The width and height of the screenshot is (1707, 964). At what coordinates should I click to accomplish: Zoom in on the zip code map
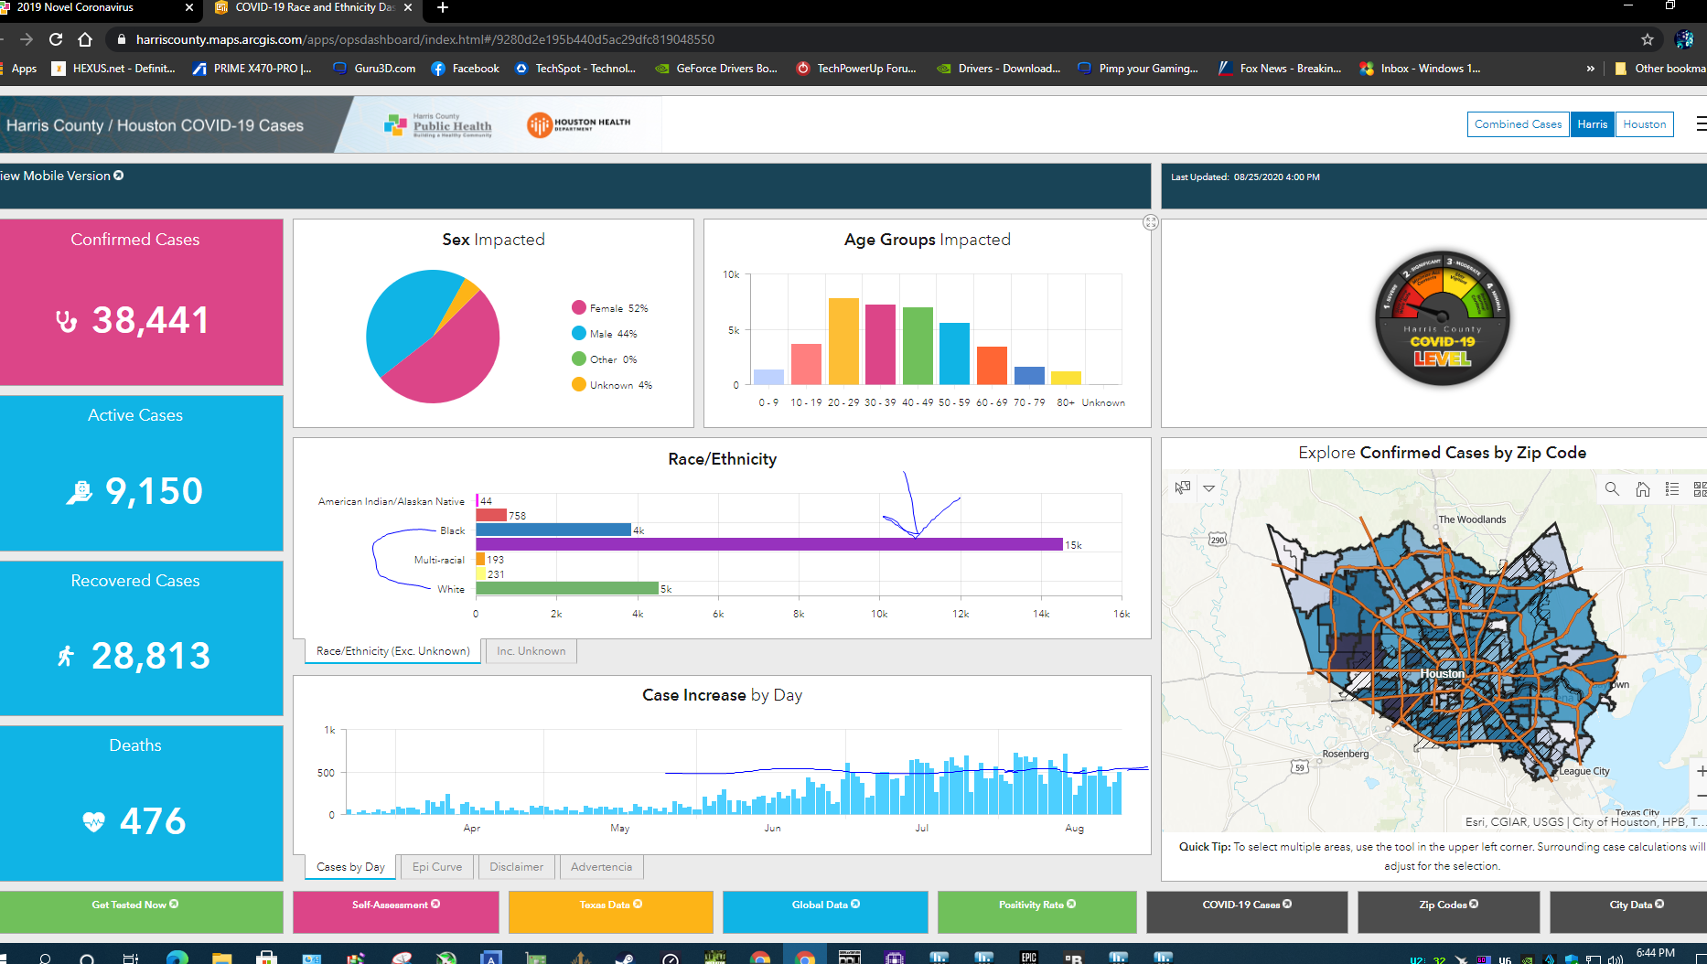tap(1700, 771)
